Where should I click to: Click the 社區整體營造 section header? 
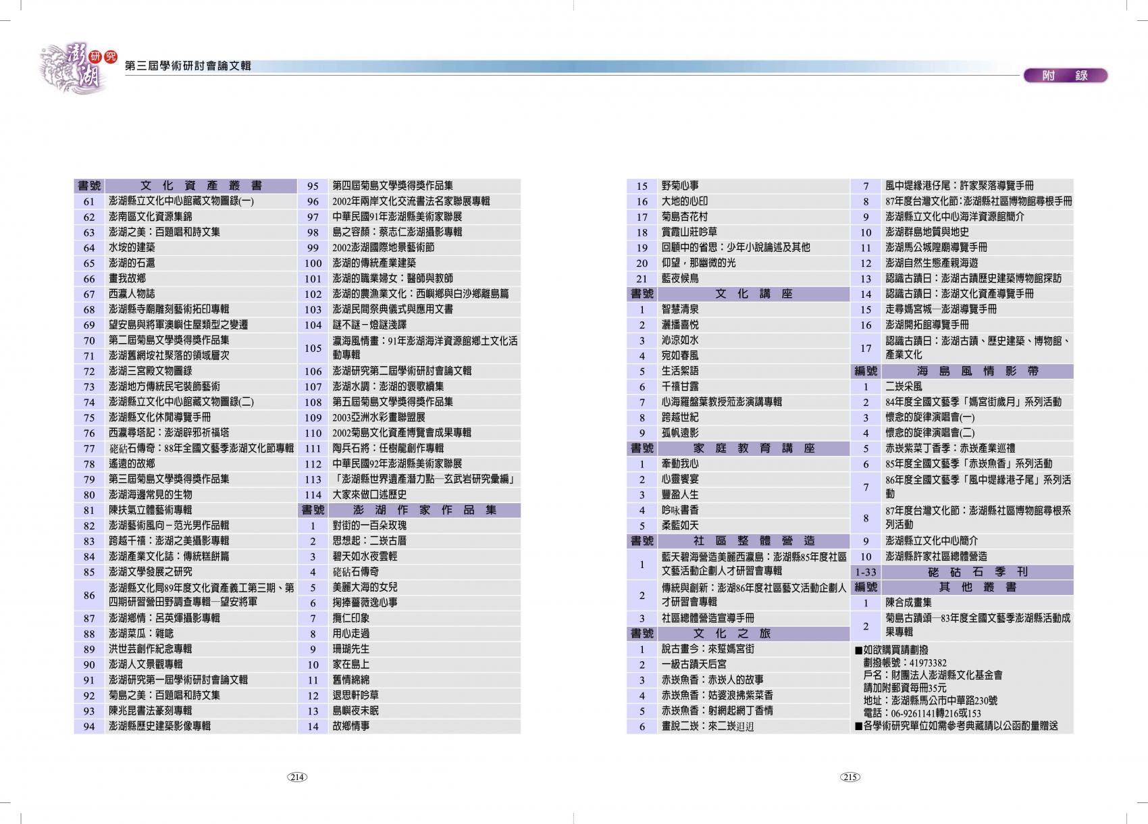pos(754,541)
